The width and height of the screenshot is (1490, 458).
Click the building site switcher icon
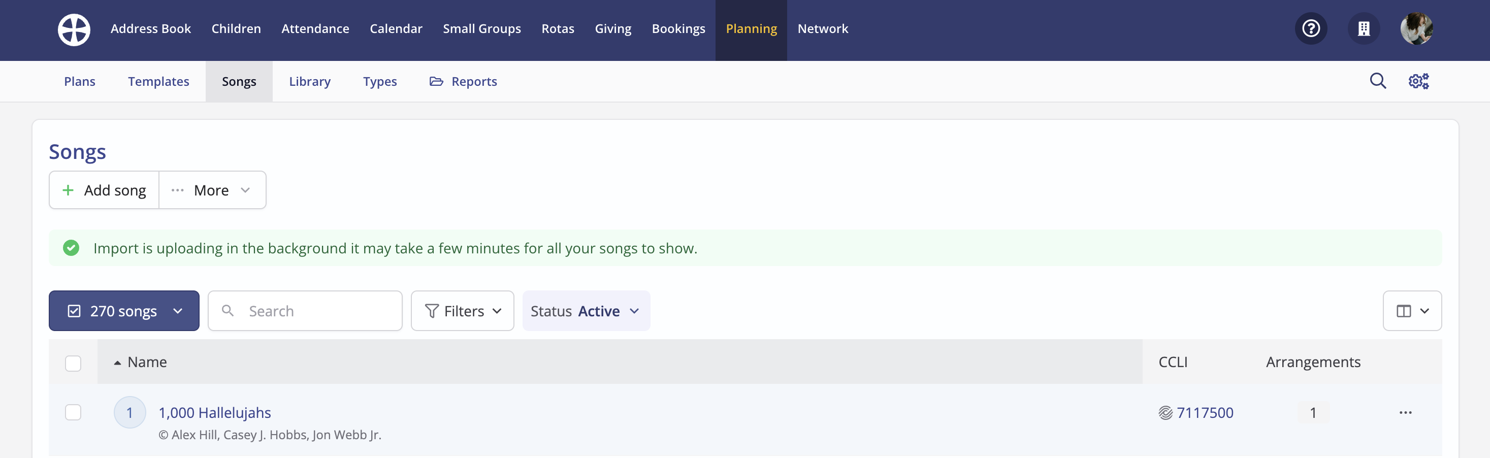(1364, 28)
